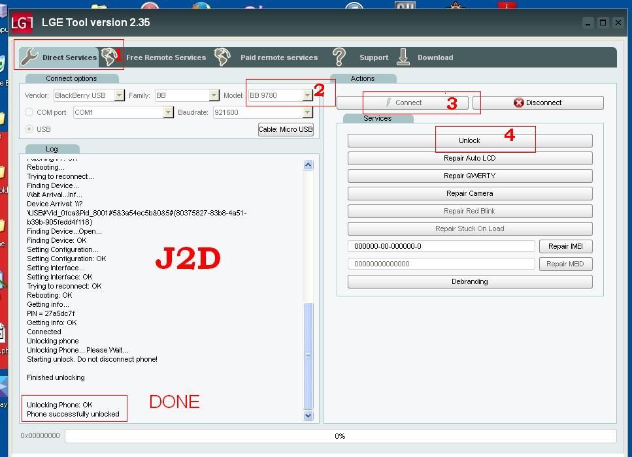The image size is (632, 457).
Task: Click the LG logo in title bar
Action: [22, 23]
